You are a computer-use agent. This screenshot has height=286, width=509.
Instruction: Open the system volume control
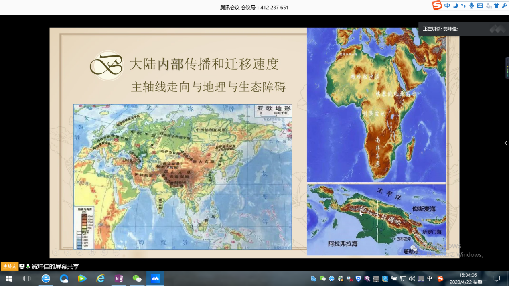point(412,279)
